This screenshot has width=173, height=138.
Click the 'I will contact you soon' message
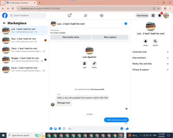tap(116, 120)
